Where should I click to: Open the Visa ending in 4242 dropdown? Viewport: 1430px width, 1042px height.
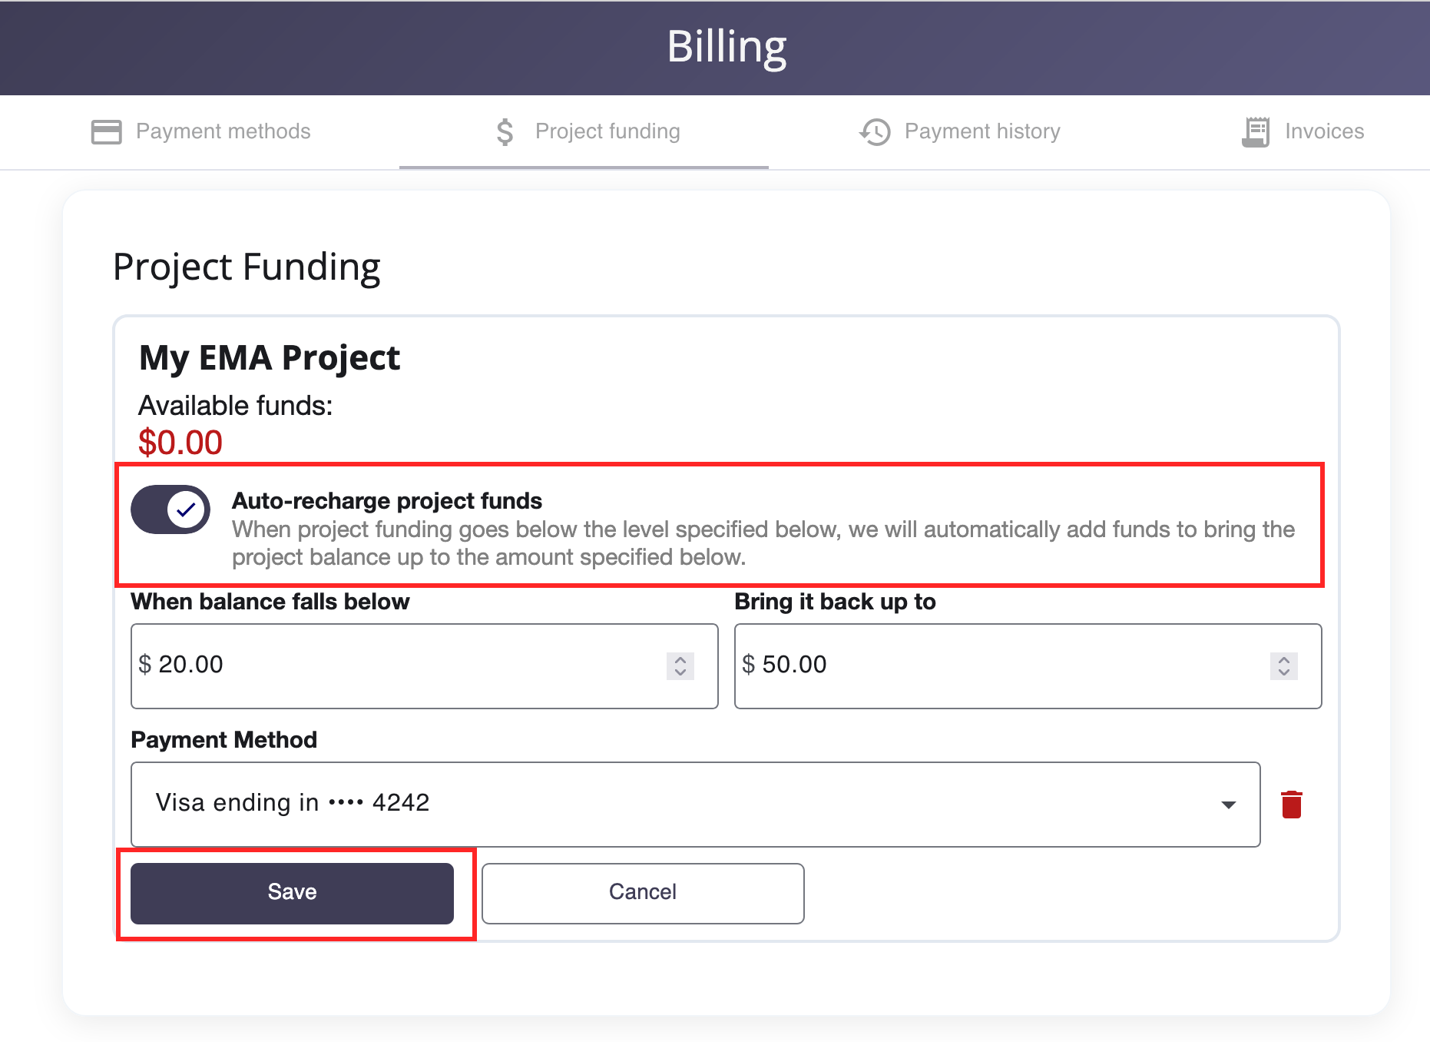click(x=694, y=804)
